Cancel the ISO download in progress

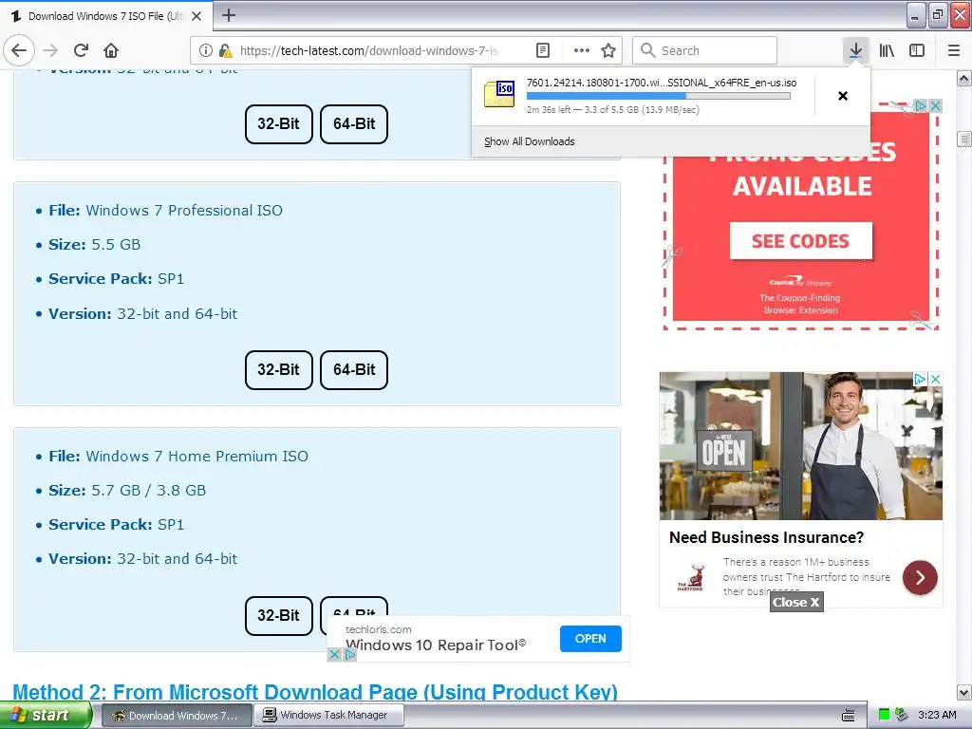point(843,96)
